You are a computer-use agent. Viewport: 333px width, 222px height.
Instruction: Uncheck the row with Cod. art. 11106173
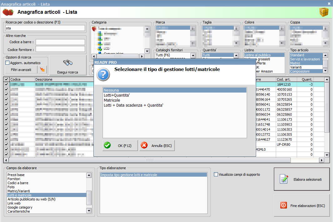6,119
